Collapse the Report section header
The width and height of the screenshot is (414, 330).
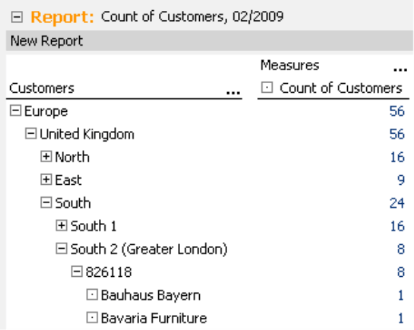point(17,18)
